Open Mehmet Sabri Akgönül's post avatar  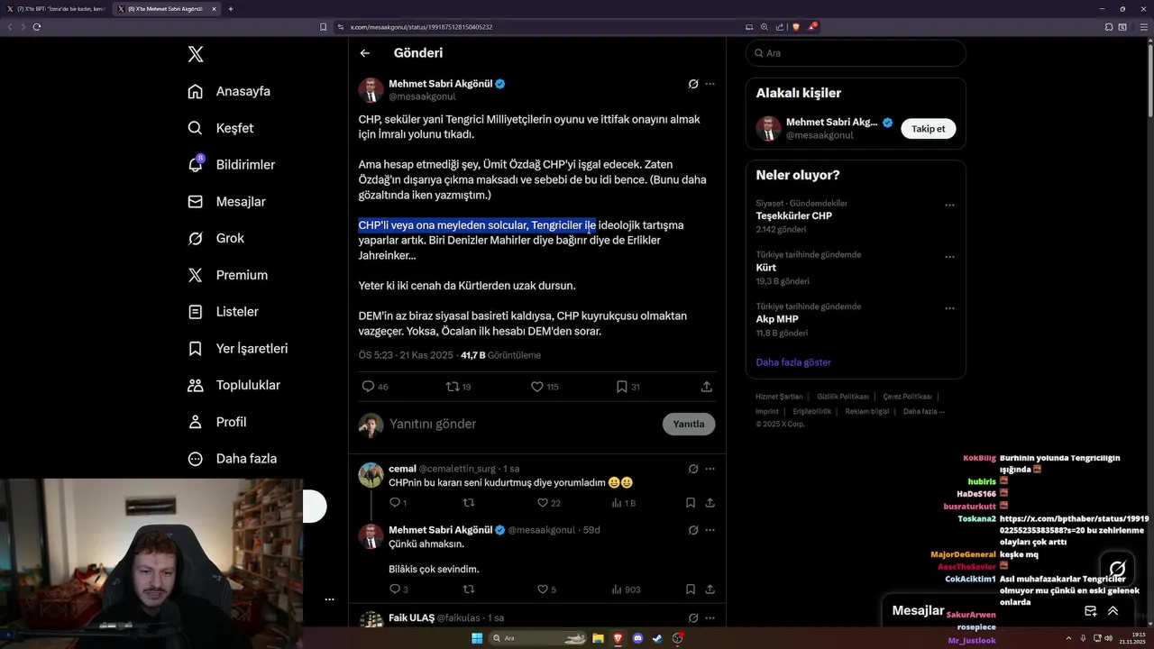pos(371,90)
